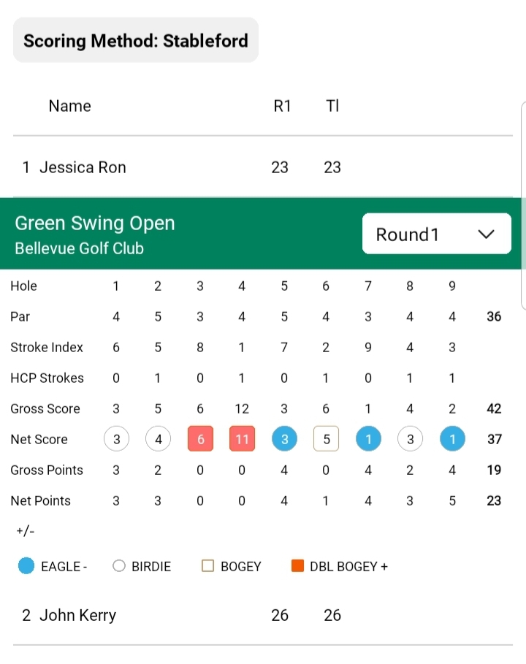Screen dimensions: 526x664
Task: Click the EAGLE legend blue dot
Action: click(26, 566)
